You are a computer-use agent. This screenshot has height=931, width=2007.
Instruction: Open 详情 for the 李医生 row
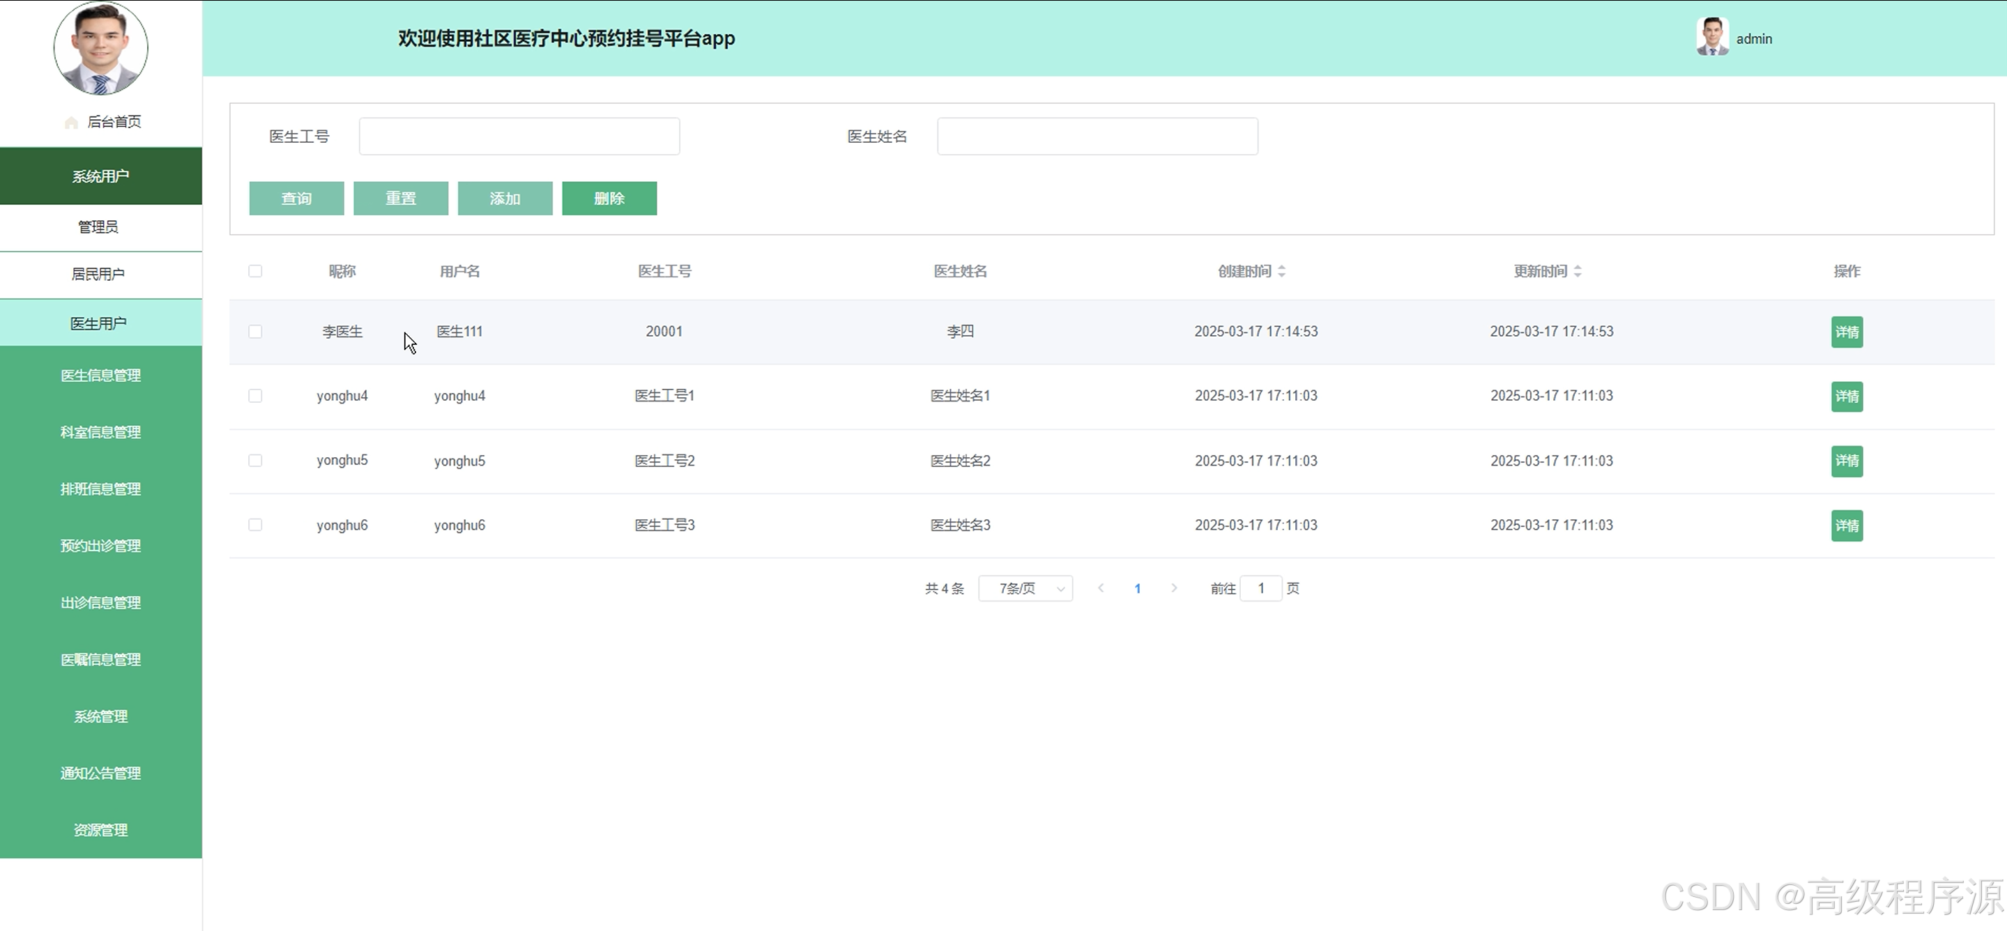pos(1846,332)
